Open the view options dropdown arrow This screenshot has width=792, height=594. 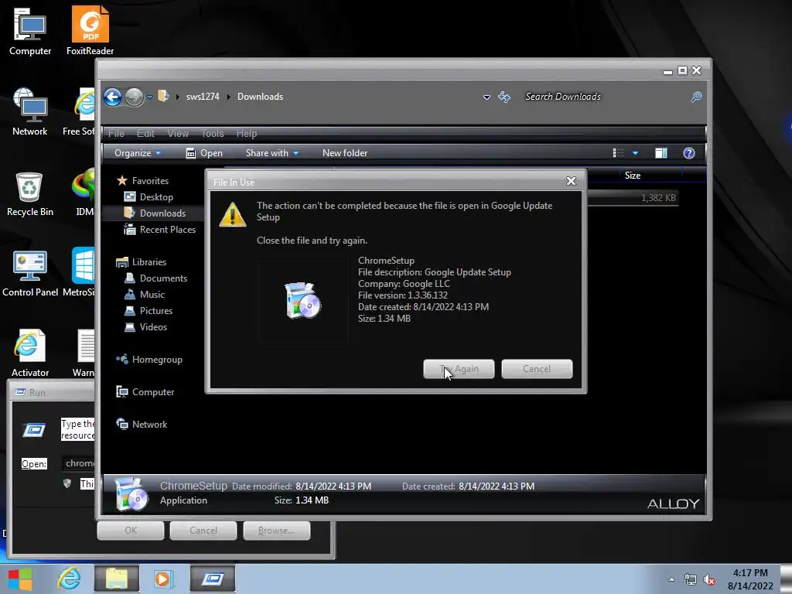636,153
